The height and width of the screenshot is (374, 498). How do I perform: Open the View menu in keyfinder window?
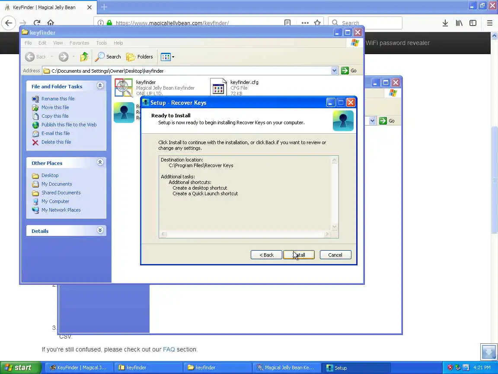(x=58, y=42)
